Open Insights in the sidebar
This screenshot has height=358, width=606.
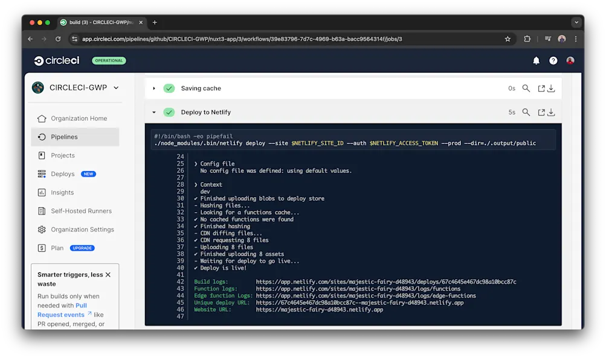click(75, 192)
